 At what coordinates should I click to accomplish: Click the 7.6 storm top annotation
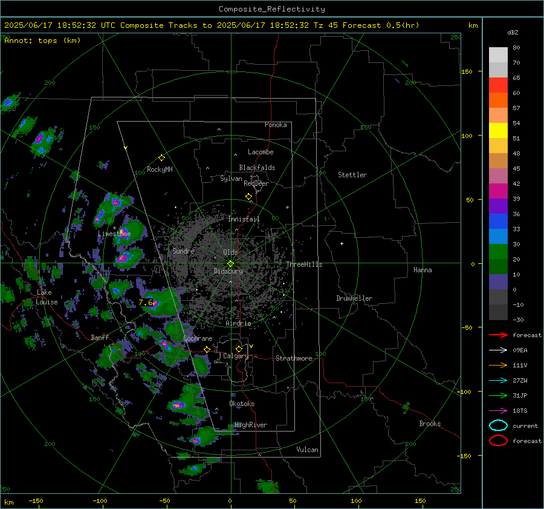click(146, 302)
